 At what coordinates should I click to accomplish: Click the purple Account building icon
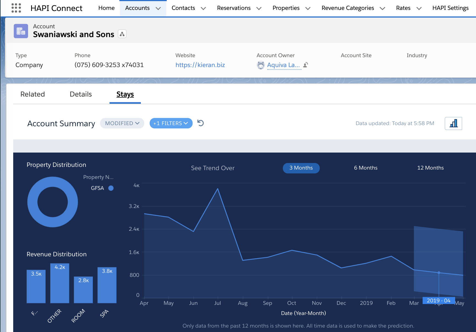[21, 31]
